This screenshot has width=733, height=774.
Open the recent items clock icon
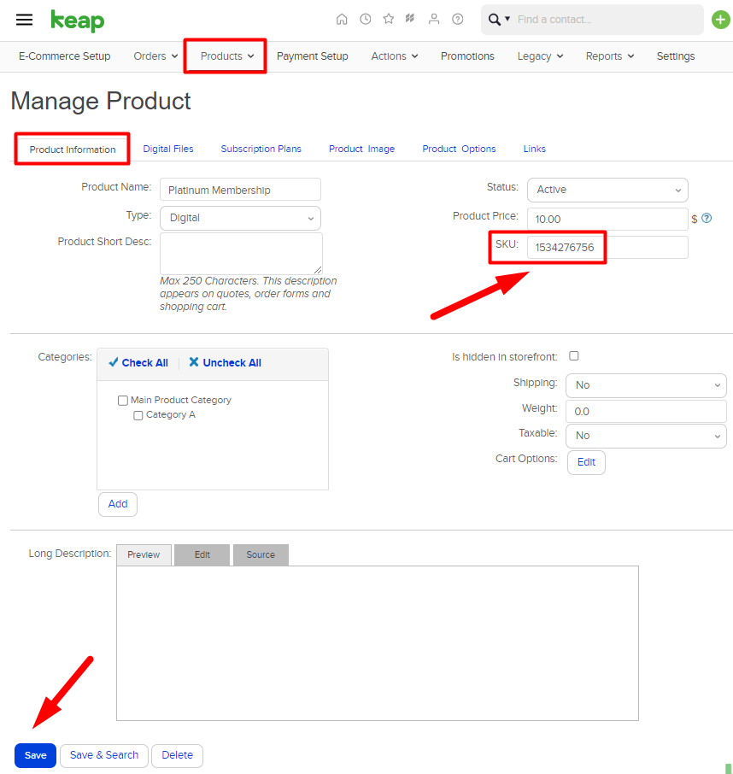[x=366, y=20]
